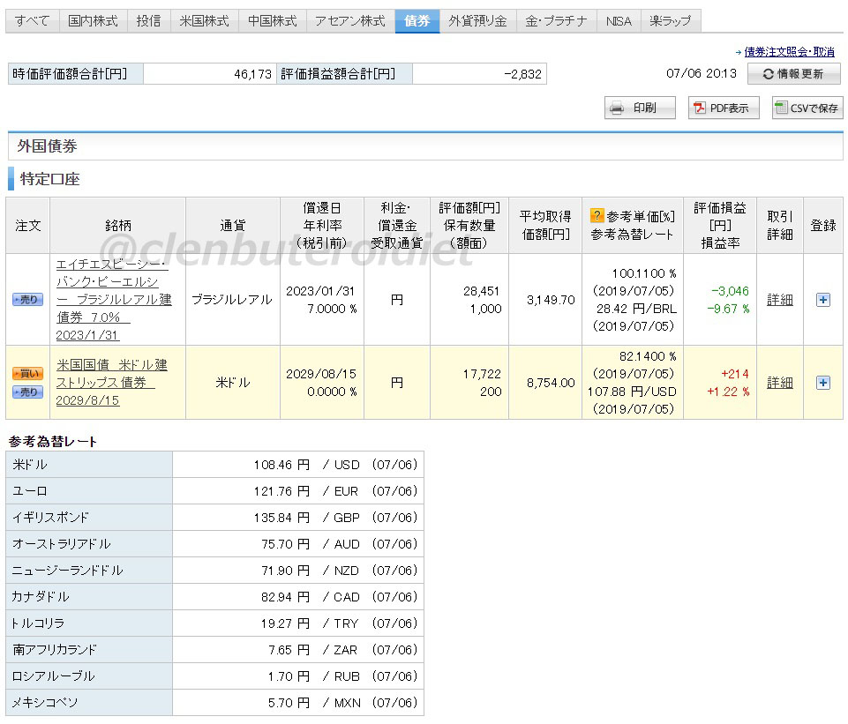
Task: Click the 特定口座 heading
Action: pos(49,179)
